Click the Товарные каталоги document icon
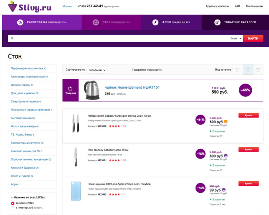This screenshot has height=215, width=269. coord(217,22)
